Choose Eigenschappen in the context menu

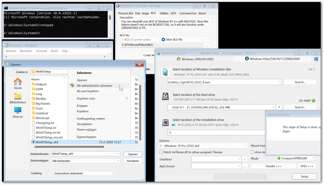[87, 137]
